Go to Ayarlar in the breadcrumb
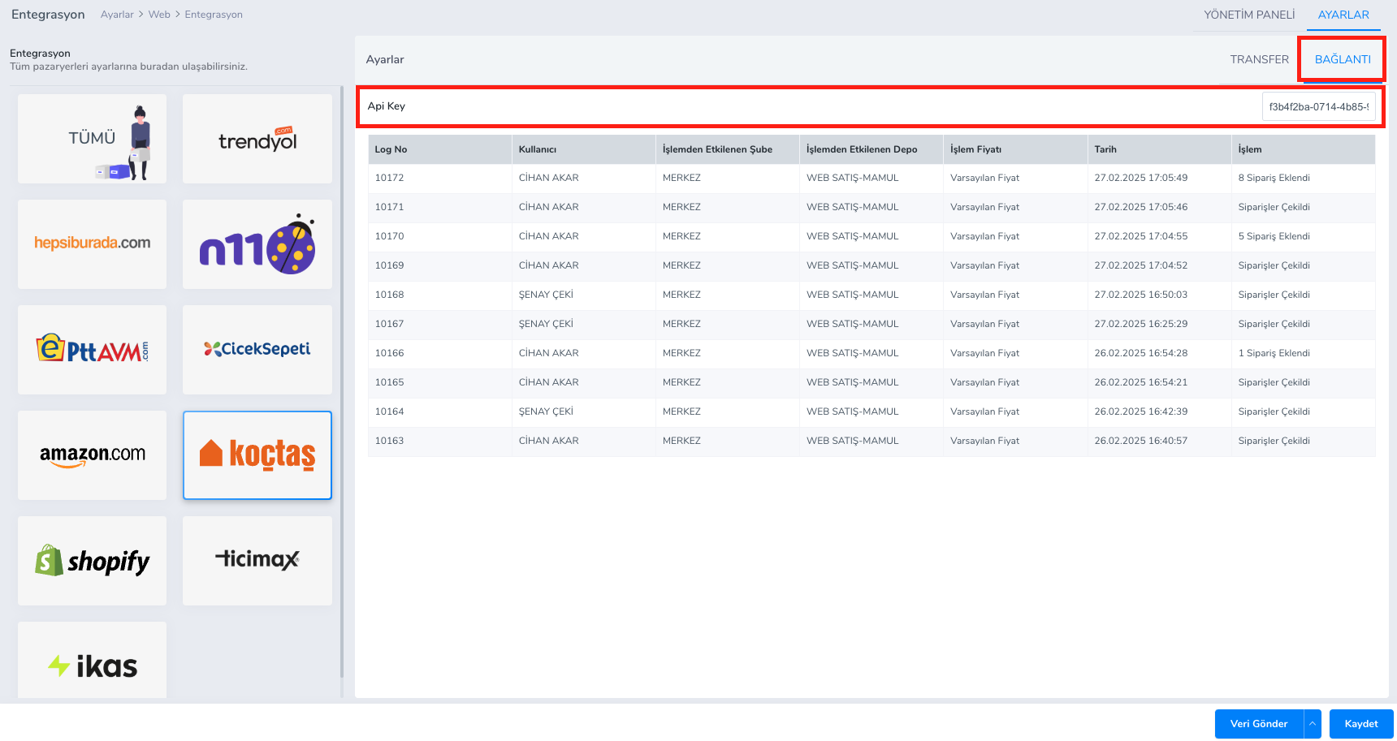Viewport: 1397px width, 741px height. (117, 15)
